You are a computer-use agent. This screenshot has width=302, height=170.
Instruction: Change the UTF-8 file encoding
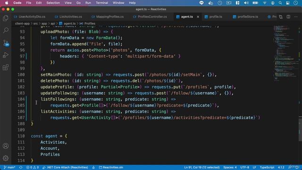(244, 167)
